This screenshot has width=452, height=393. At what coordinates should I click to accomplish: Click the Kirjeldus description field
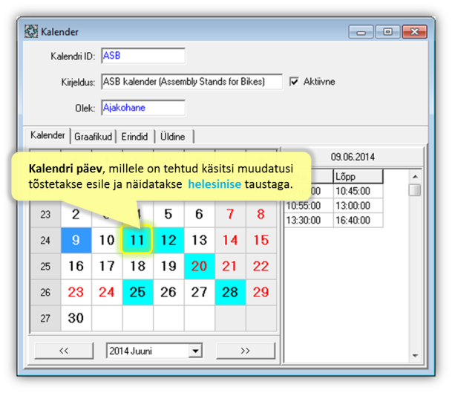(191, 82)
